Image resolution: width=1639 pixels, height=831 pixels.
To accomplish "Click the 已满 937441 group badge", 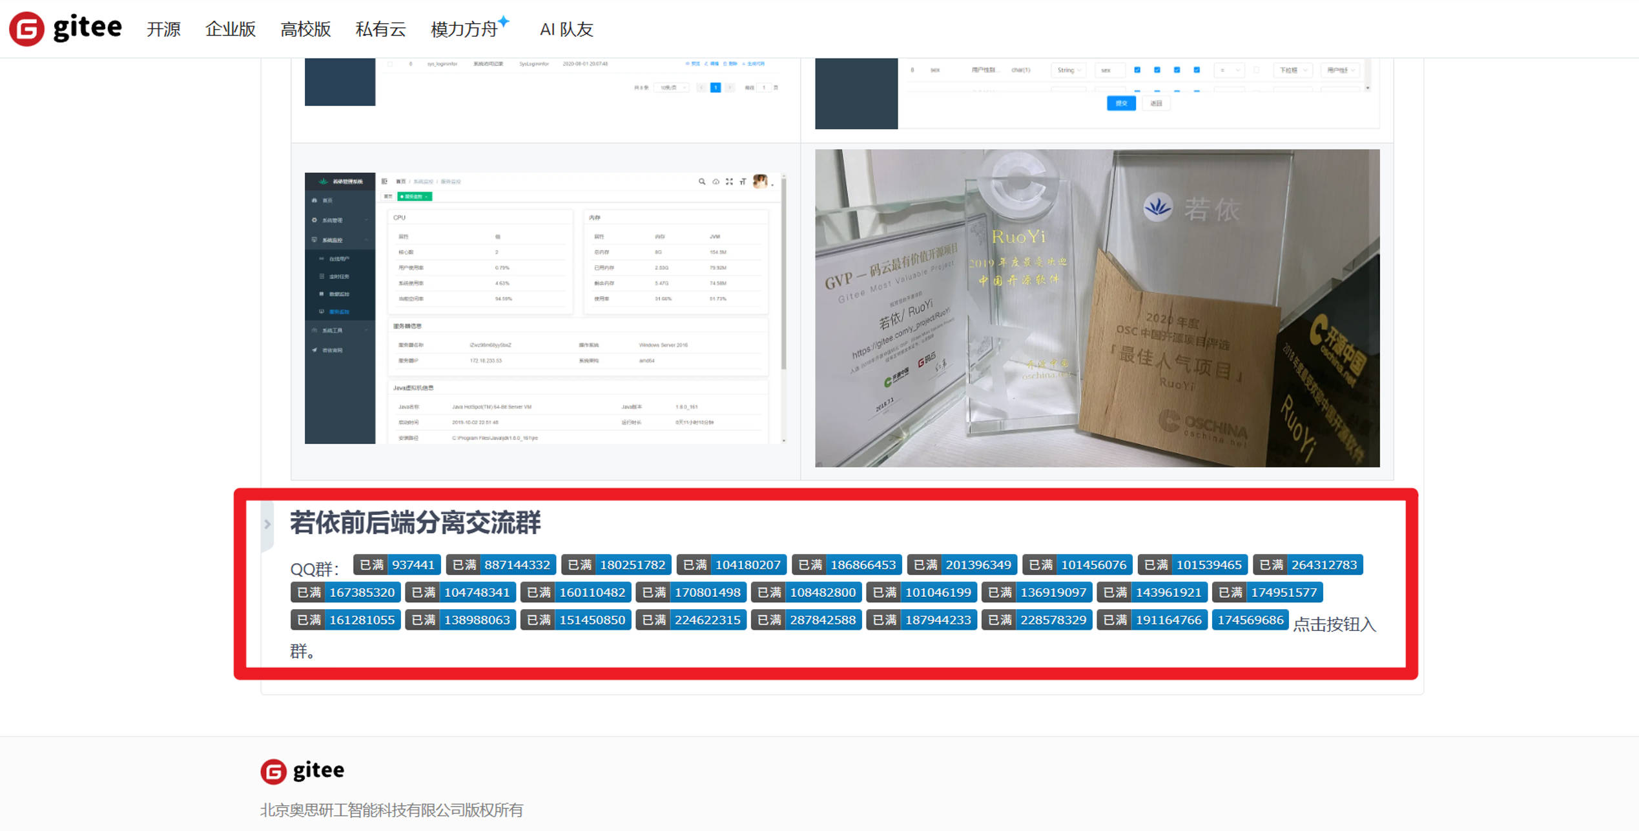I will [397, 565].
